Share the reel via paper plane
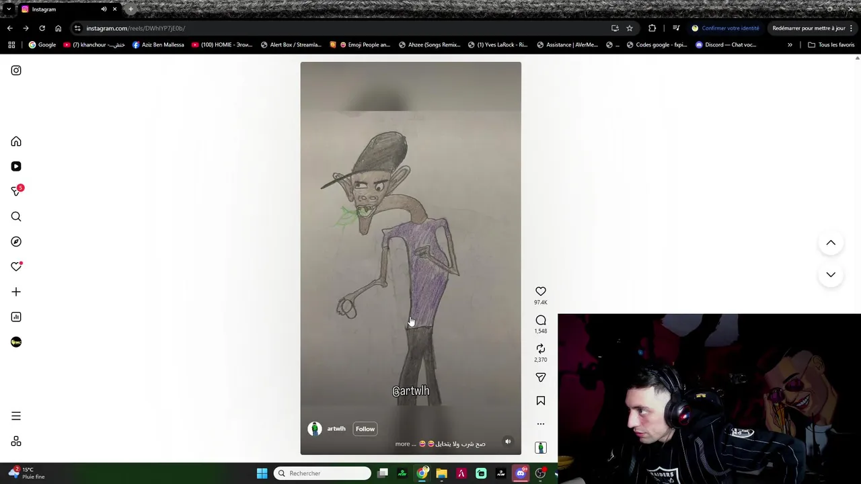The image size is (861, 484). [541, 378]
